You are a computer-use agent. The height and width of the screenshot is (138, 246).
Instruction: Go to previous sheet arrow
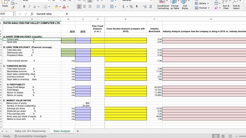(2, 131)
